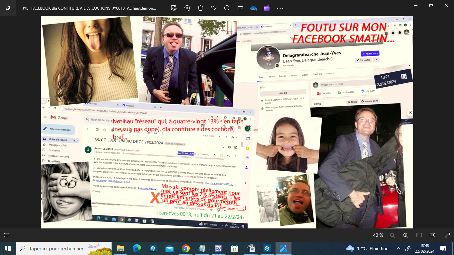Image resolution: width=454 pixels, height=255 pixels.
Task: Delete the image with the trash icon
Action: [200, 8]
